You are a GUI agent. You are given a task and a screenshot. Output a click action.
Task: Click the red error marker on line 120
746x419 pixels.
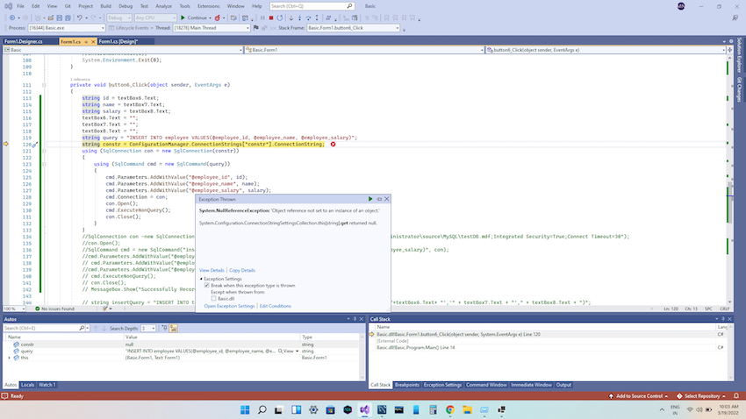333,144
